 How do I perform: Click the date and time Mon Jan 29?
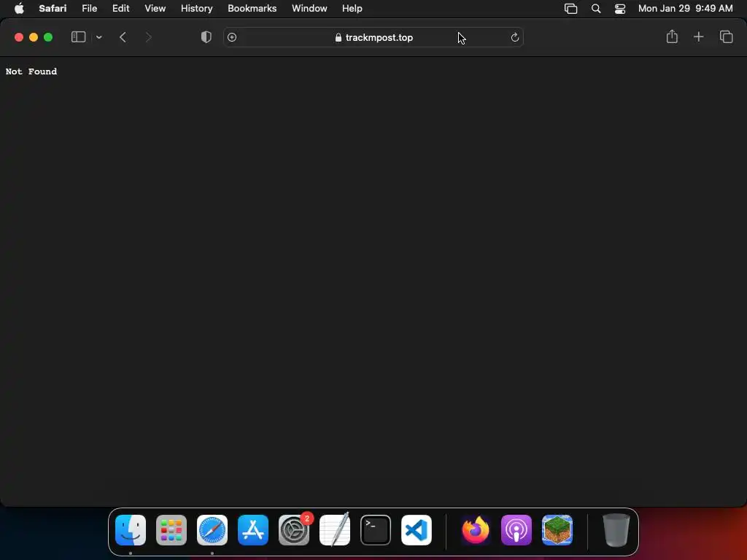point(686,9)
